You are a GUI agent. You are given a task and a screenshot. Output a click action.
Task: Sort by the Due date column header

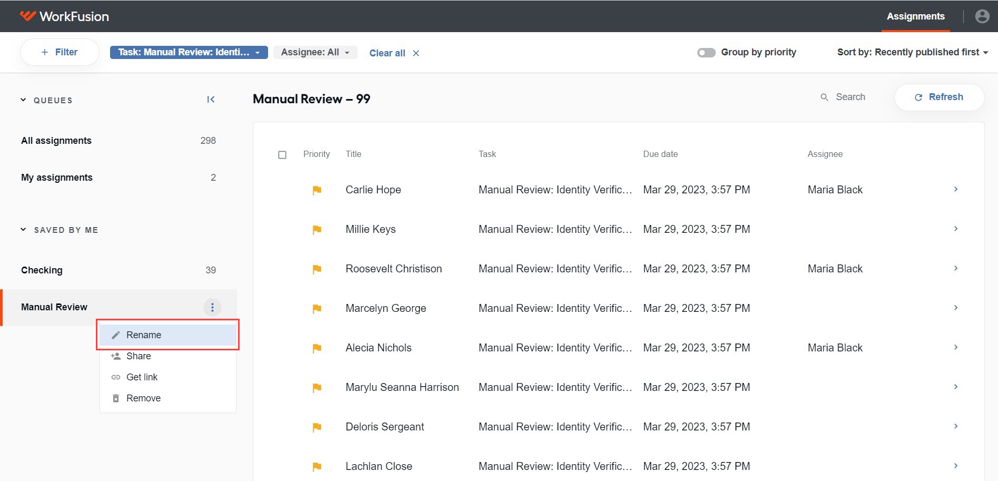(x=660, y=154)
